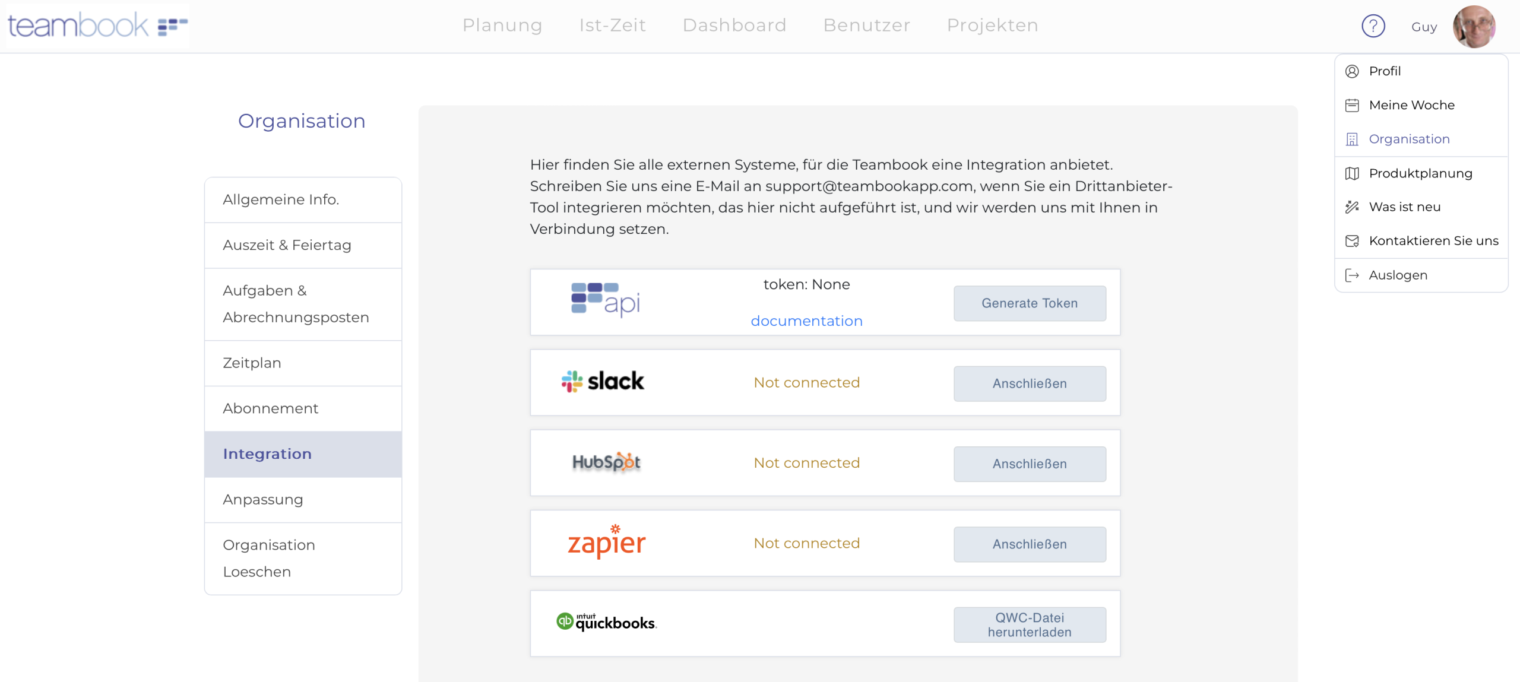Open the Planung navigation tab
1520x682 pixels.
click(502, 26)
